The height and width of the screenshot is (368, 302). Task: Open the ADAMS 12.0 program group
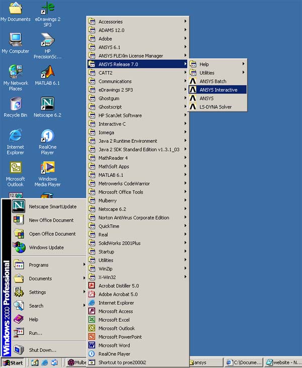138,30
